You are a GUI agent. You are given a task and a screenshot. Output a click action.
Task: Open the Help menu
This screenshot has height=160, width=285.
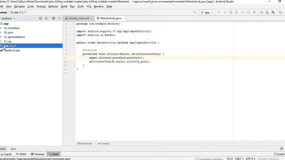109,6
